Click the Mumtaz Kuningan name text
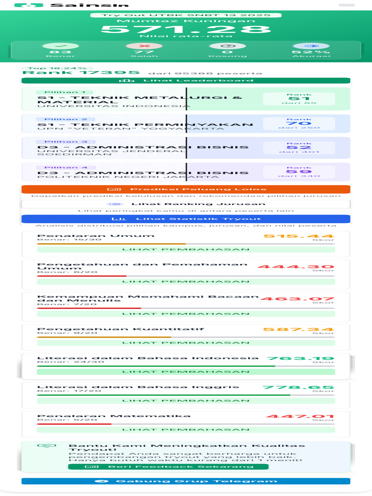372x496 pixels. tap(186, 21)
